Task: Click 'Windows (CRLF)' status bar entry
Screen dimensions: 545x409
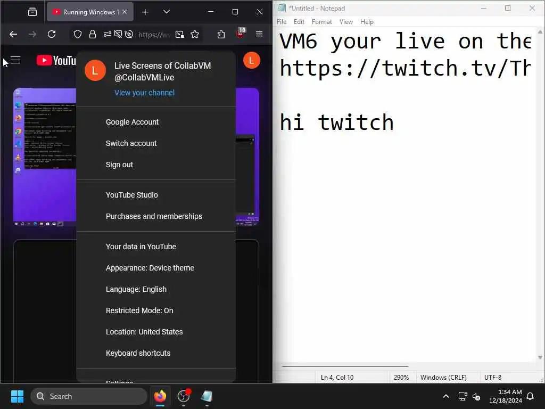Action: tap(443, 378)
